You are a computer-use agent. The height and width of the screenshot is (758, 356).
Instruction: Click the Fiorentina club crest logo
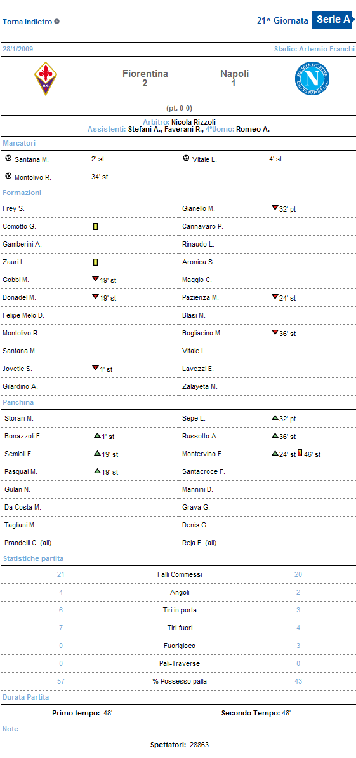coord(46,78)
